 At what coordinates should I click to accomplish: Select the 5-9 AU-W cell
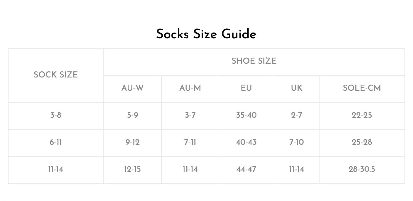tap(133, 115)
